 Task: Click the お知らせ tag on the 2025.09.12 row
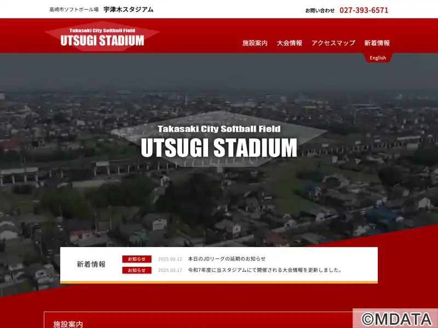137,259
